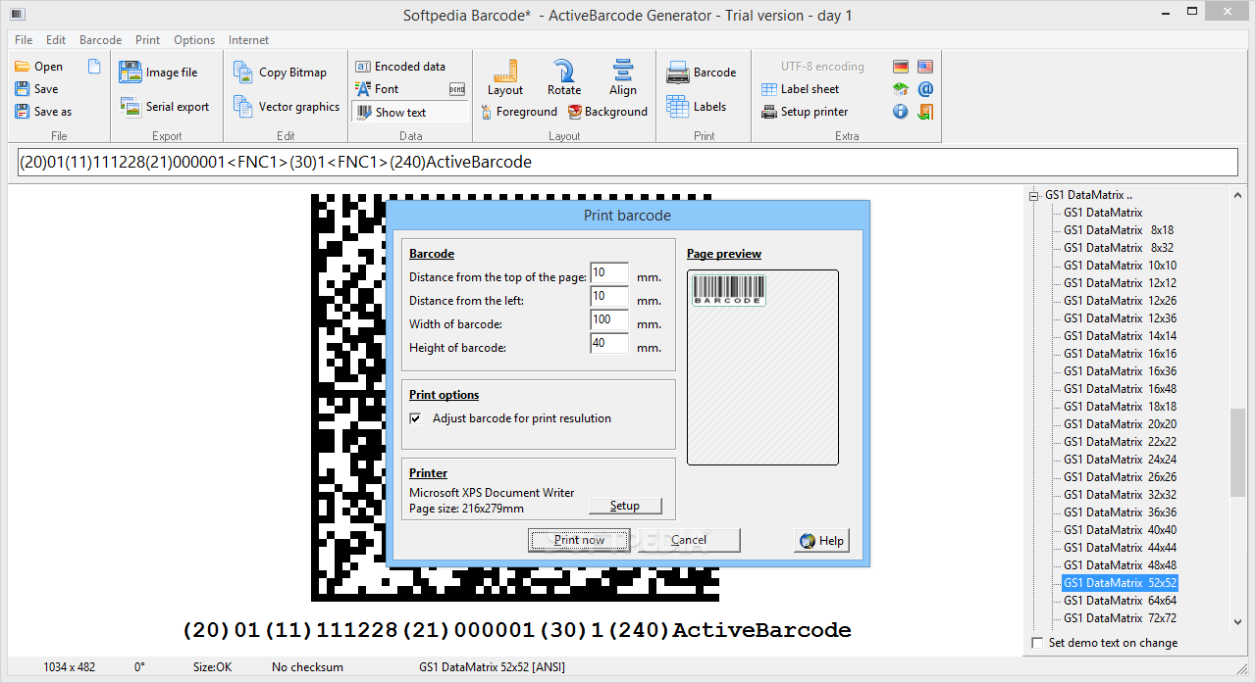Enable Set demo text on change
Screen dimensions: 1256x683
1039,643
